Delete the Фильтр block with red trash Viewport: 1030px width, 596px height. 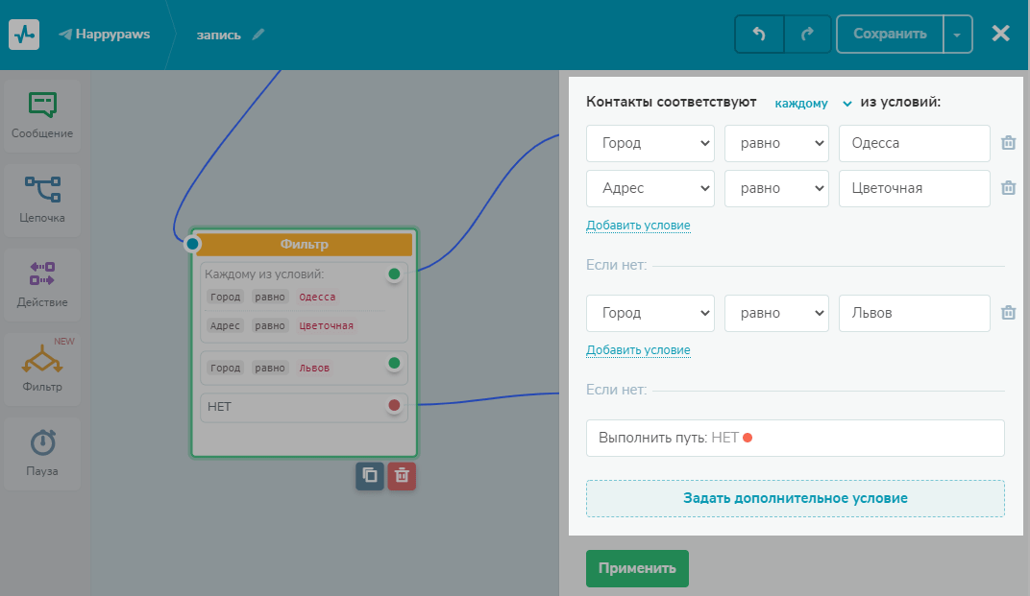402,476
